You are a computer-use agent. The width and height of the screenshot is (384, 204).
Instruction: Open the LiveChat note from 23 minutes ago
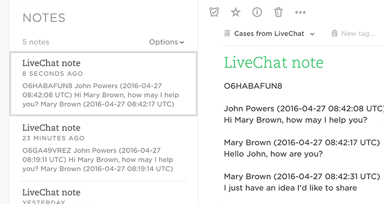click(x=103, y=149)
